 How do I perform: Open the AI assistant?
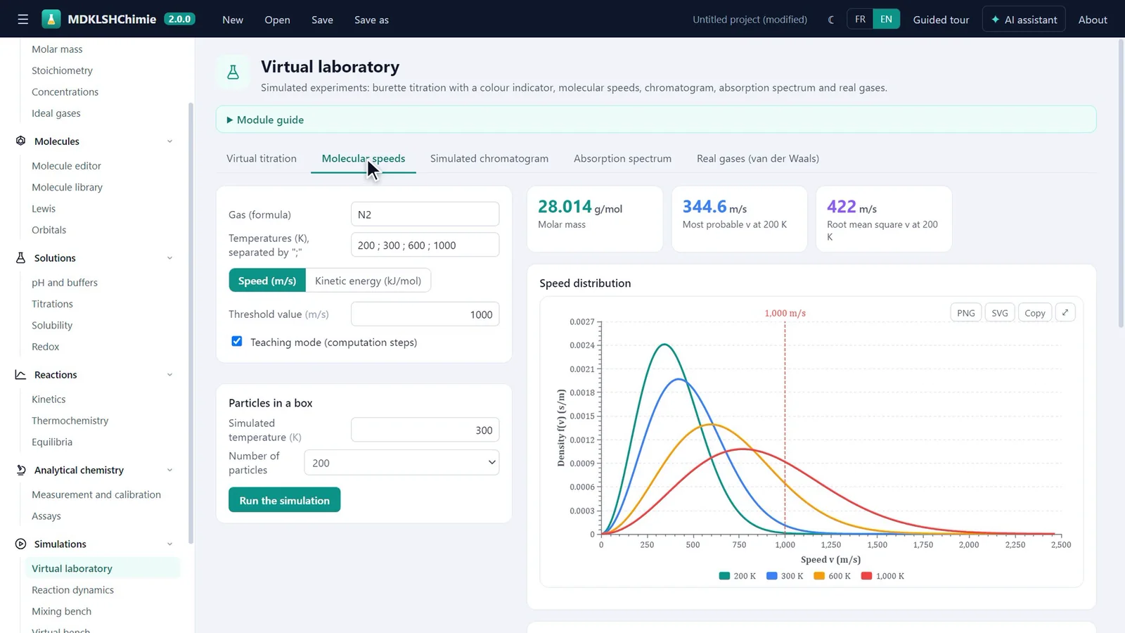(x=1024, y=20)
